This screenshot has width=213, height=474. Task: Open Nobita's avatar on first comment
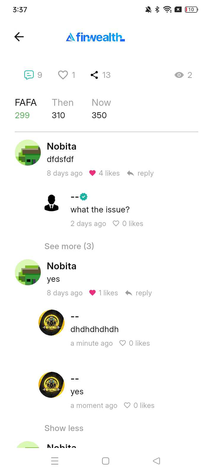click(28, 153)
